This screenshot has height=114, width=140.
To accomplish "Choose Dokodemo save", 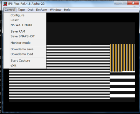I will [x=25, y=49].
